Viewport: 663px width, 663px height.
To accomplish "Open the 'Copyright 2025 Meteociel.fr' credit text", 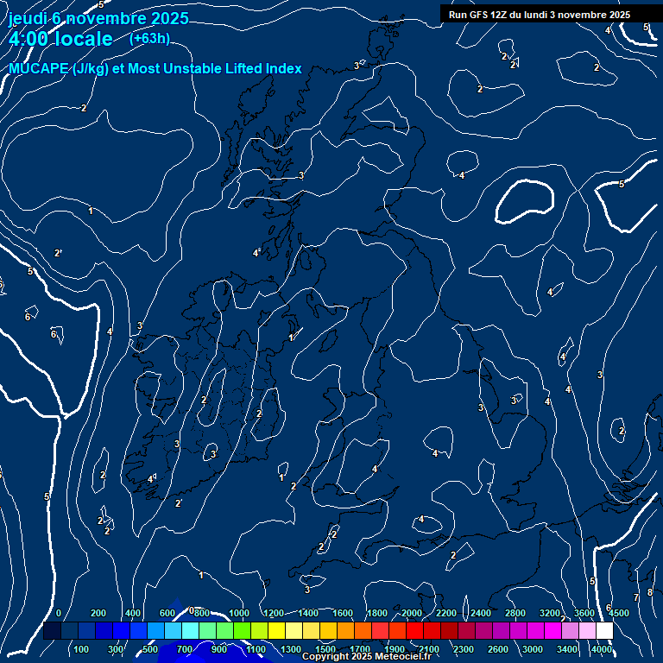I will [367, 656].
